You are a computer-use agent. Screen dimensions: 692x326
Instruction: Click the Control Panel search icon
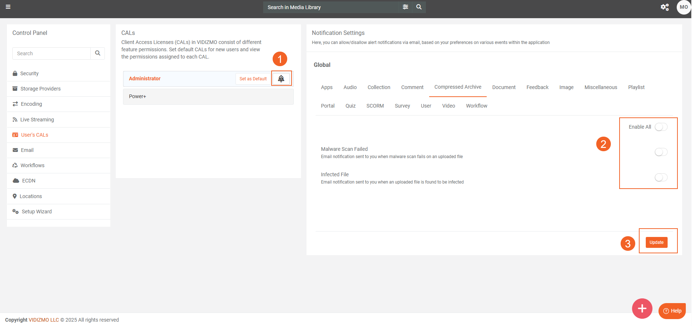[x=98, y=53]
